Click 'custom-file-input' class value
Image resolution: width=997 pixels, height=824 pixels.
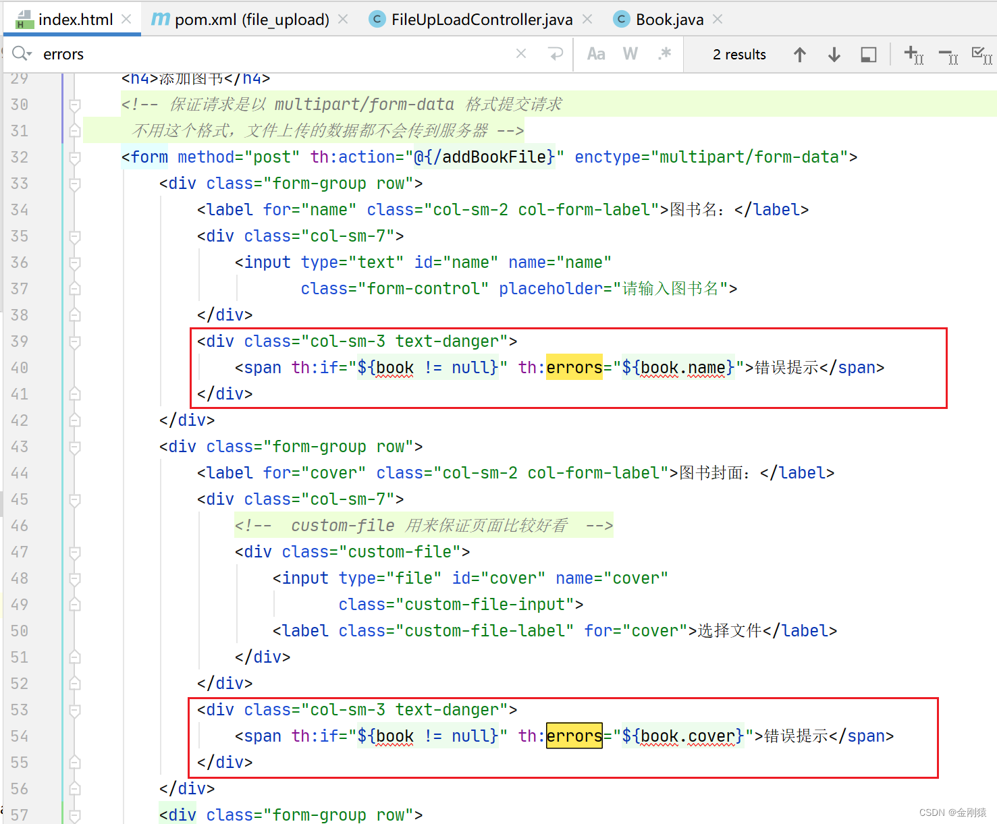point(485,605)
